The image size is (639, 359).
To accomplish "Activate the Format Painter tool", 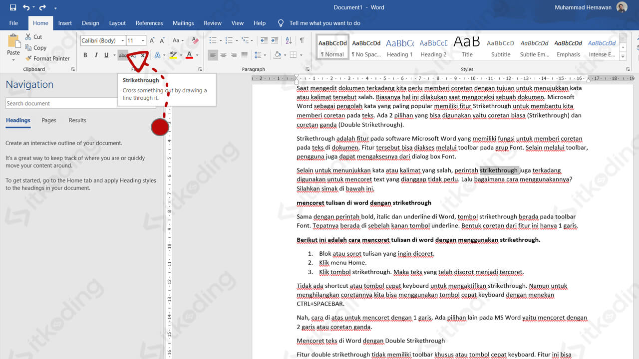I will [x=47, y=58].
